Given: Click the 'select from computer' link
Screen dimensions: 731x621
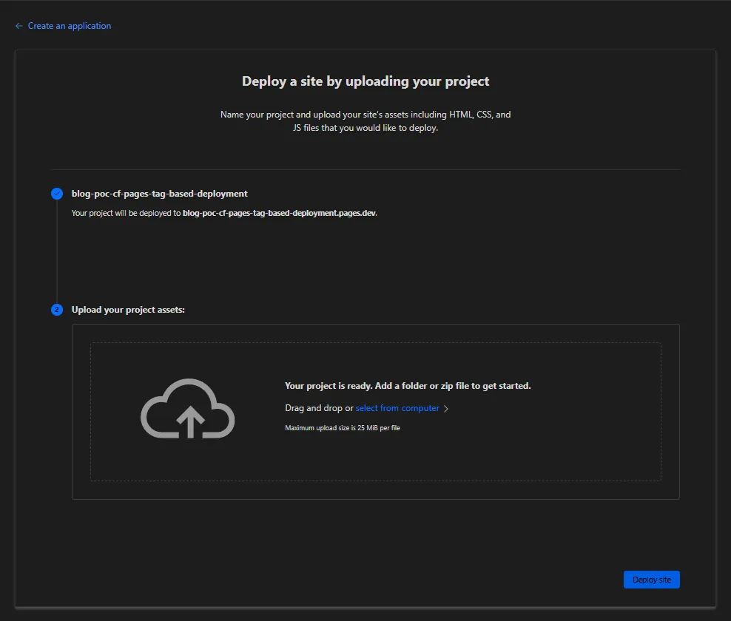Looking at the screenshot, I should [x=397, y=408].
